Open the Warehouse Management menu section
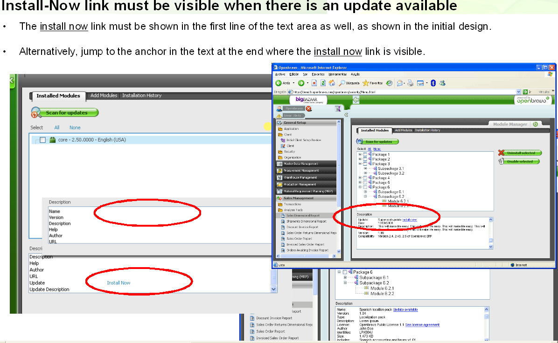The width and height of the screenshot is (558, 343). point(306,177)
